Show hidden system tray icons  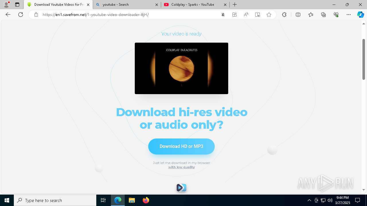(309, 200)
